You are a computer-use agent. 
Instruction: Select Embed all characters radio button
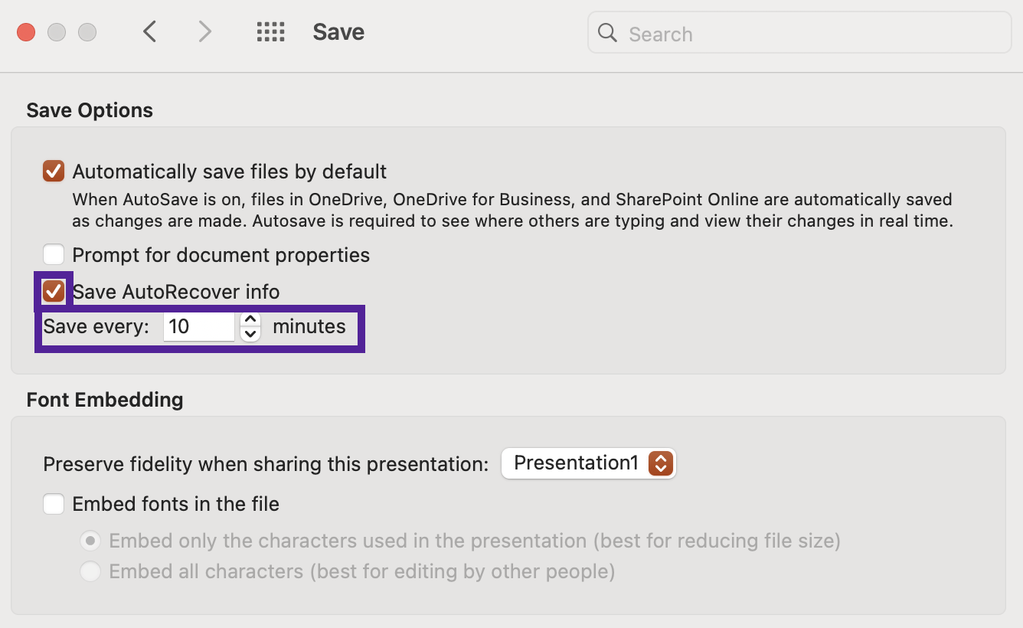click(91, 571)
